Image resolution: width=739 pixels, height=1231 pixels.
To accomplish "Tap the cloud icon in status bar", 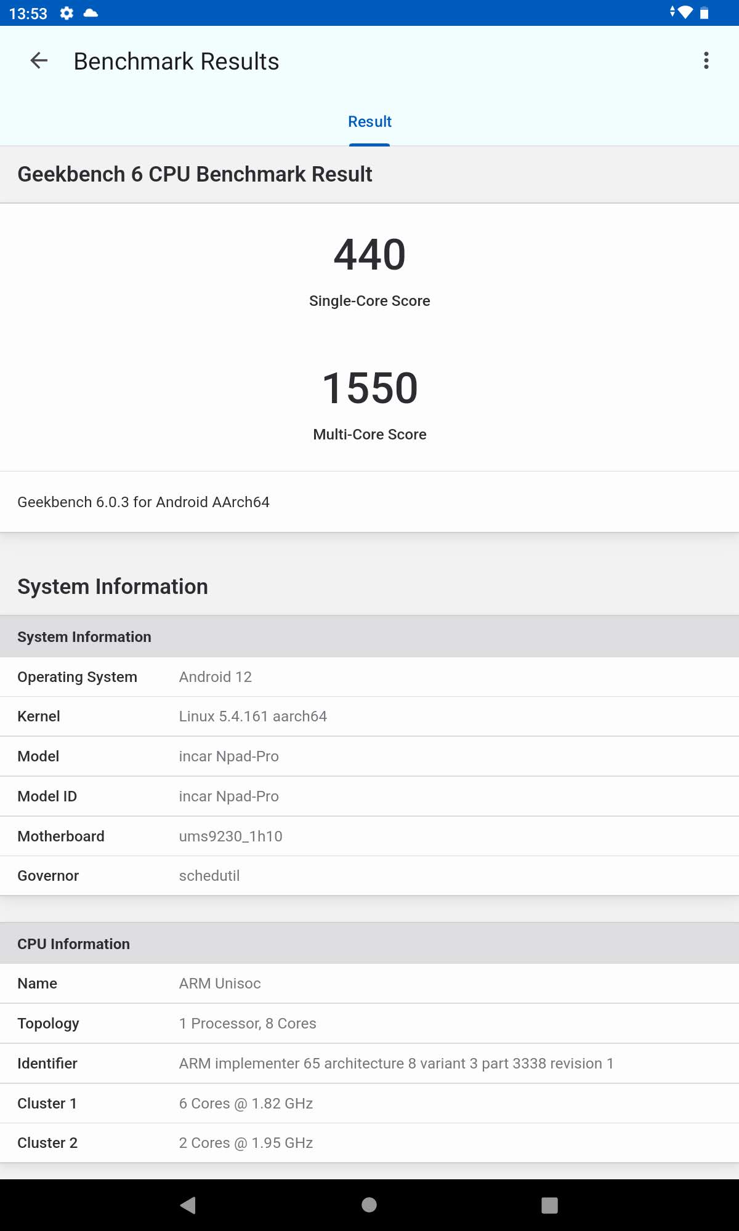I will tap(91, 13).
